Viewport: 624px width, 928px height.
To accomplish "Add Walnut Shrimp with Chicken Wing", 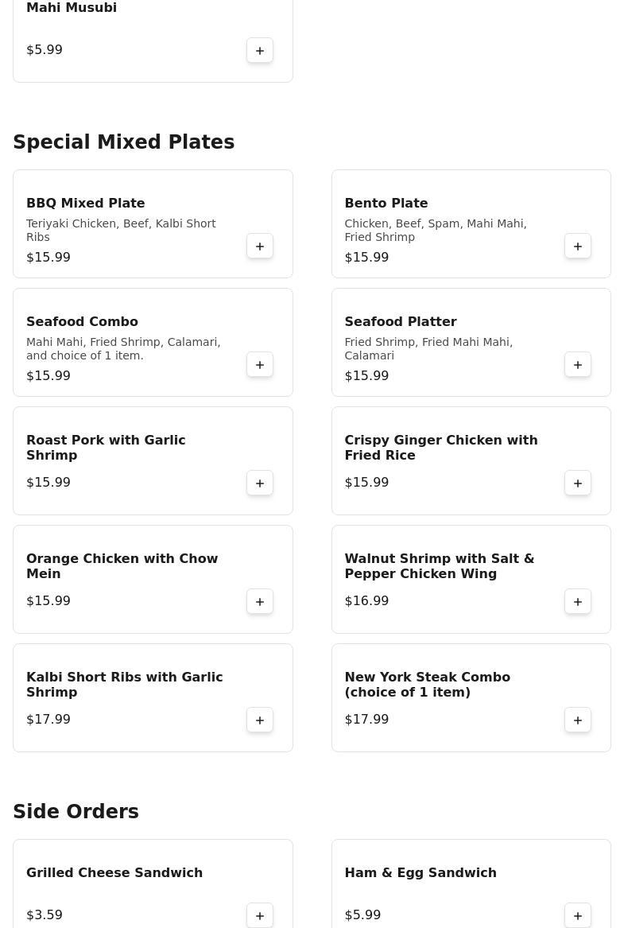I will click(x=578, y=602).
